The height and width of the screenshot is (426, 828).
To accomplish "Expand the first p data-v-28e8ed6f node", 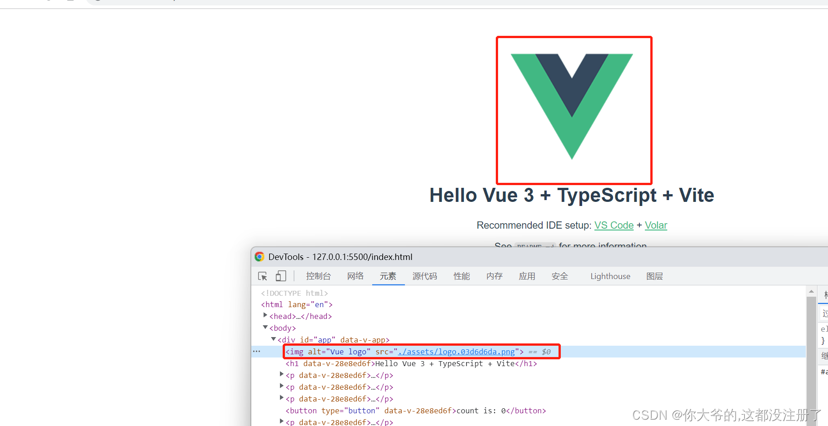I will pos(282,374).
